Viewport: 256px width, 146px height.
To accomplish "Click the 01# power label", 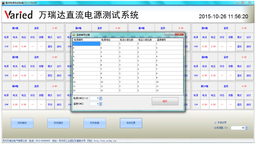I will 6,47.
